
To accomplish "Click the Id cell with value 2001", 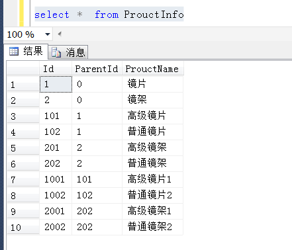I will pos(56,211).
